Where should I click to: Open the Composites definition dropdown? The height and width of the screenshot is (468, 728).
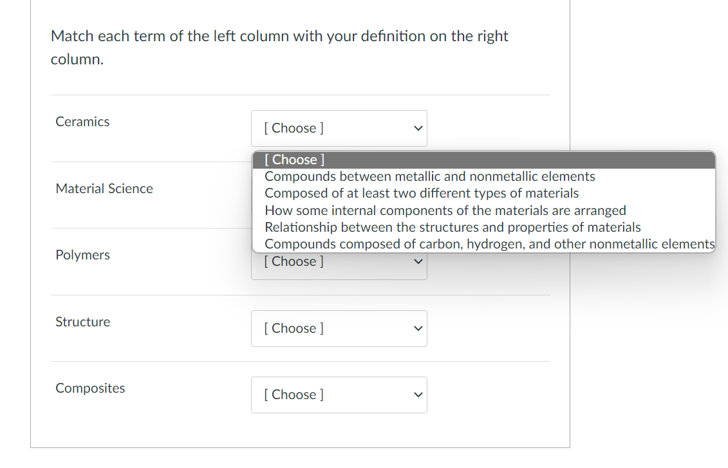click(339, 395)
